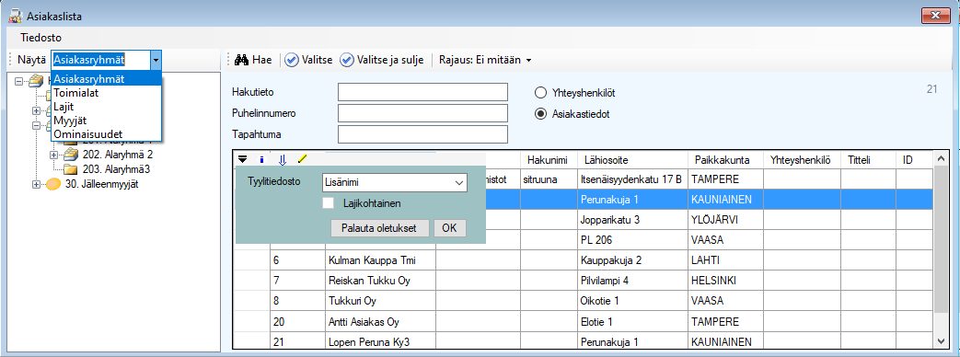Click the orange icon of 30. Jälleenmyyjät

coord(54,183)
